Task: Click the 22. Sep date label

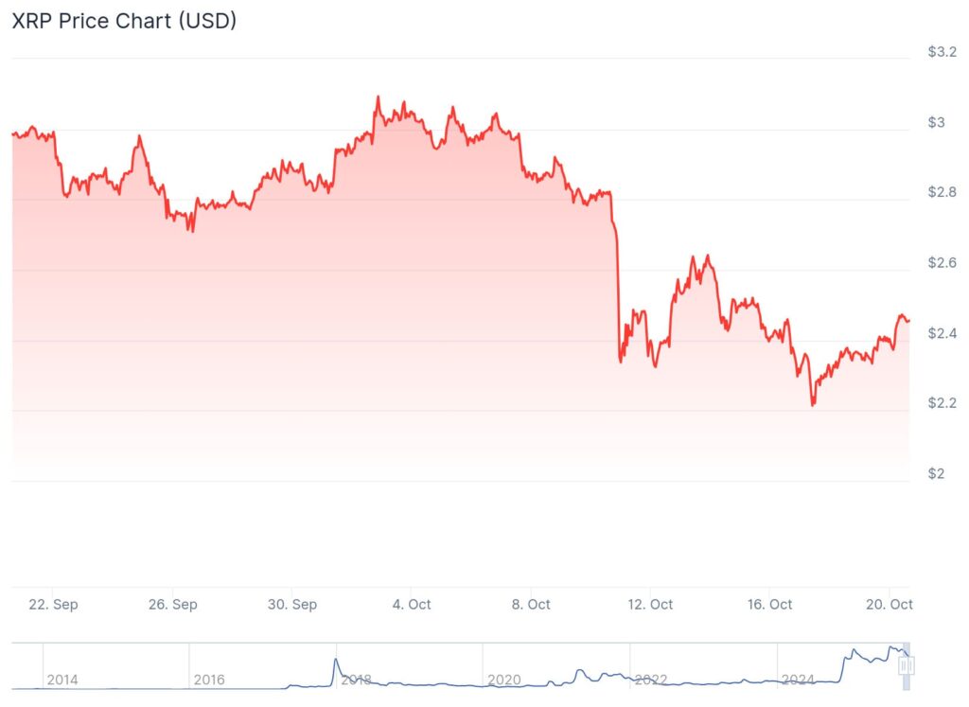Action: pyautogui.click(x=53, y=604)
